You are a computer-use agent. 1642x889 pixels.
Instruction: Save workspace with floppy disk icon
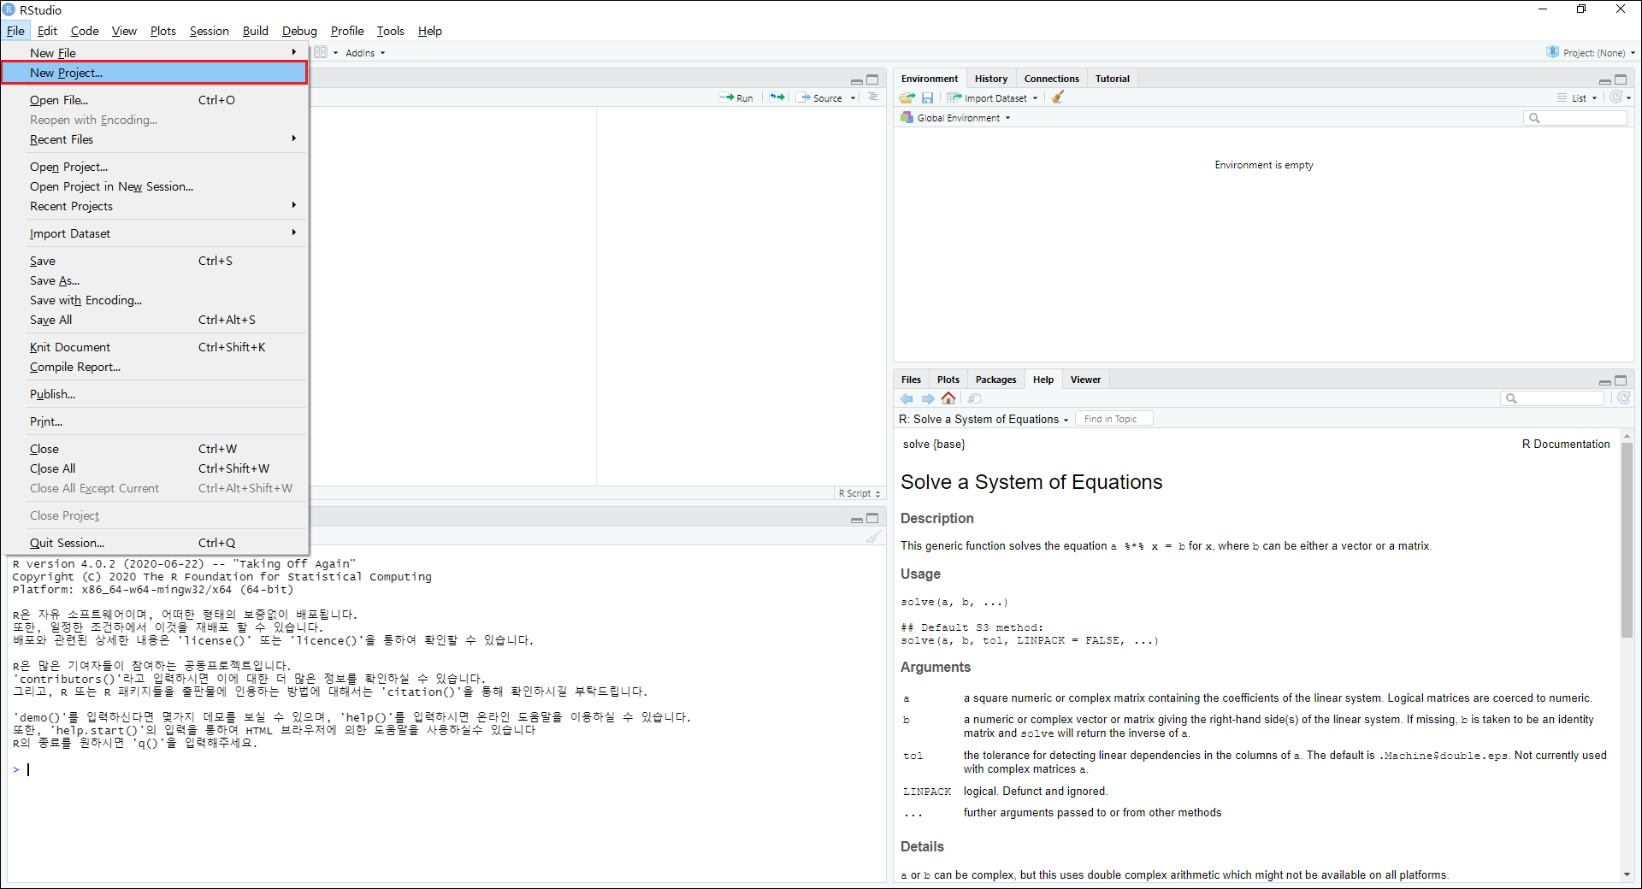[927, 97]
